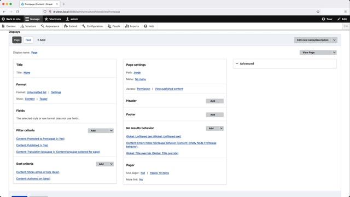Screen dimensions: 350x197
Task: Open Filter criteria dropdown arrow
Action: [111, 131]
